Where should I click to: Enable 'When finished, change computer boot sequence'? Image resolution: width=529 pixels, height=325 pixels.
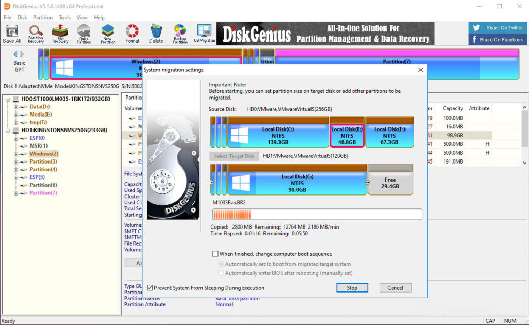click(x=216, y=253)
